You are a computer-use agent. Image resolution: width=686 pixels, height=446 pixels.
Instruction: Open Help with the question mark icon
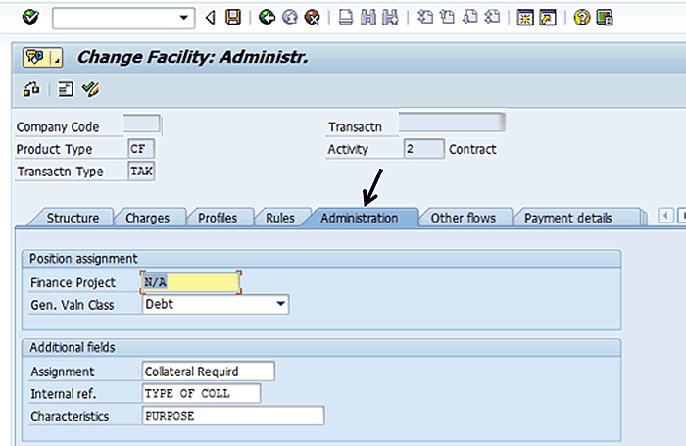point(582,17)
